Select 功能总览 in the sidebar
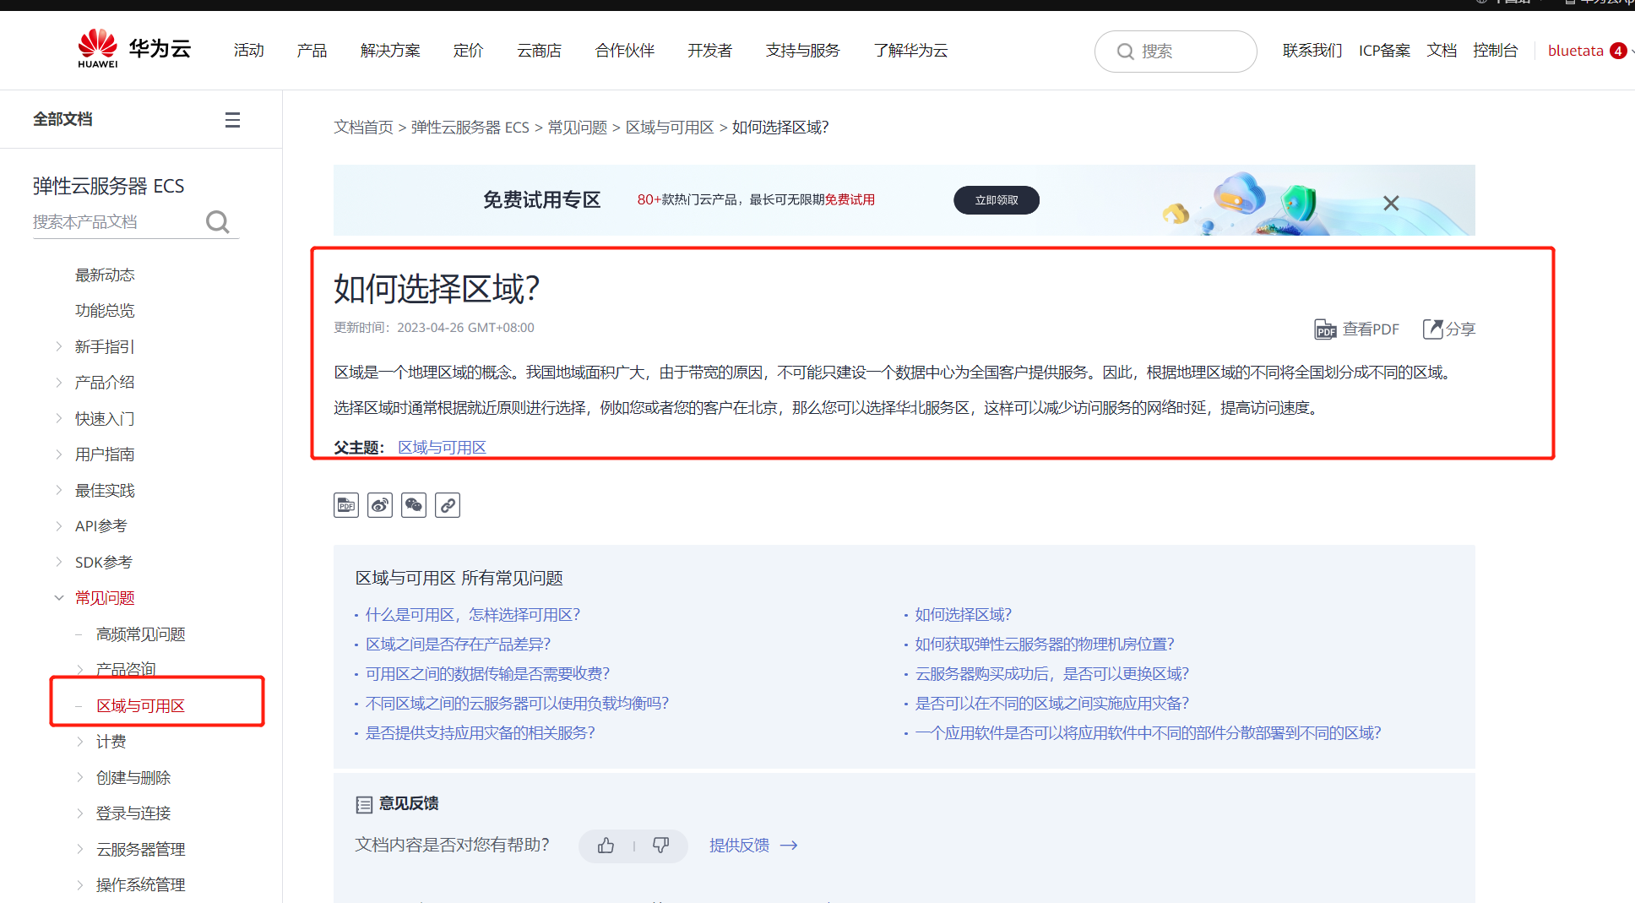Viewport: 1635px width, 903px height. 105,311
